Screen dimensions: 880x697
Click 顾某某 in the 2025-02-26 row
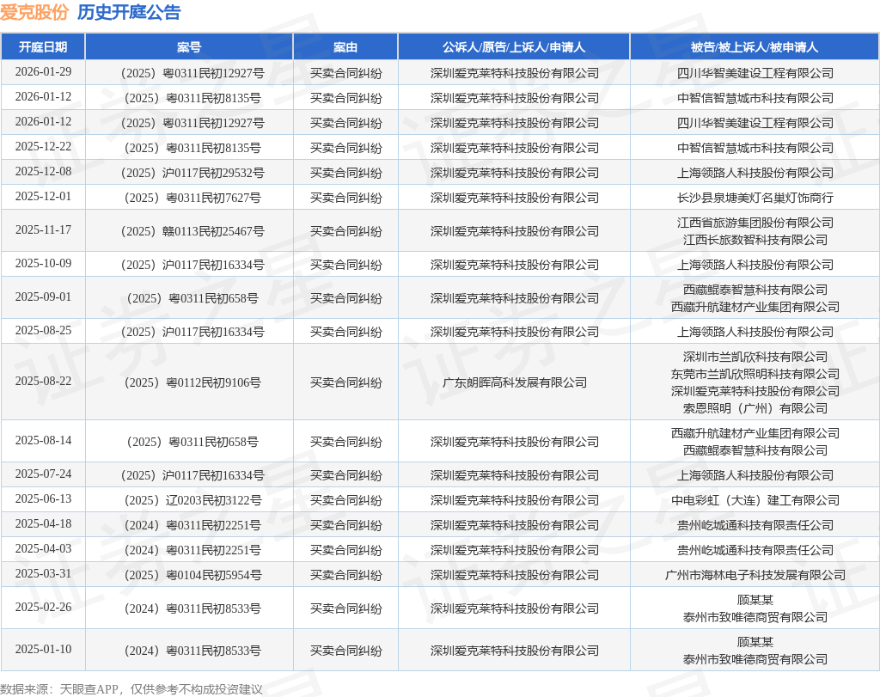pyautogui.click(x=755, y=600)
